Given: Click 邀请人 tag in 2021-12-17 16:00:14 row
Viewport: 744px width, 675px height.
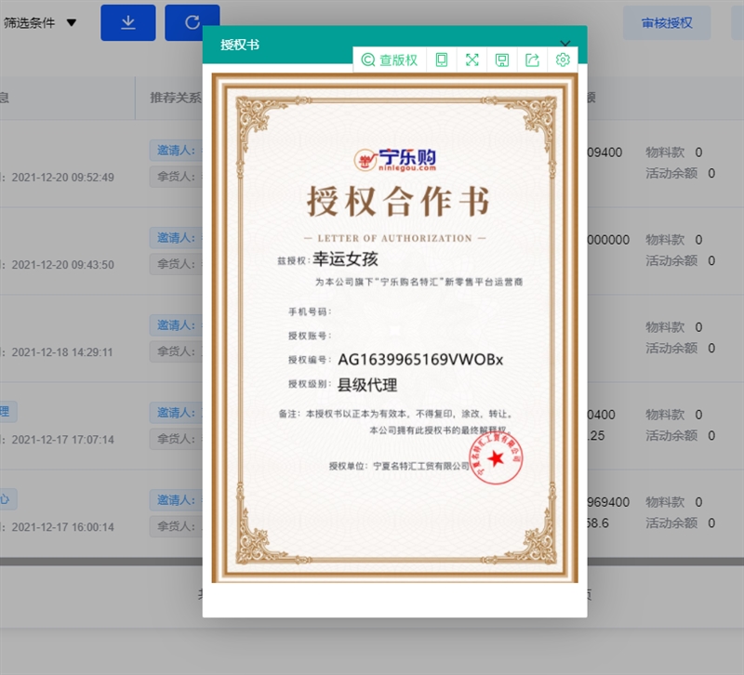Looking at the screenshot, I should [x=176, y=500].
